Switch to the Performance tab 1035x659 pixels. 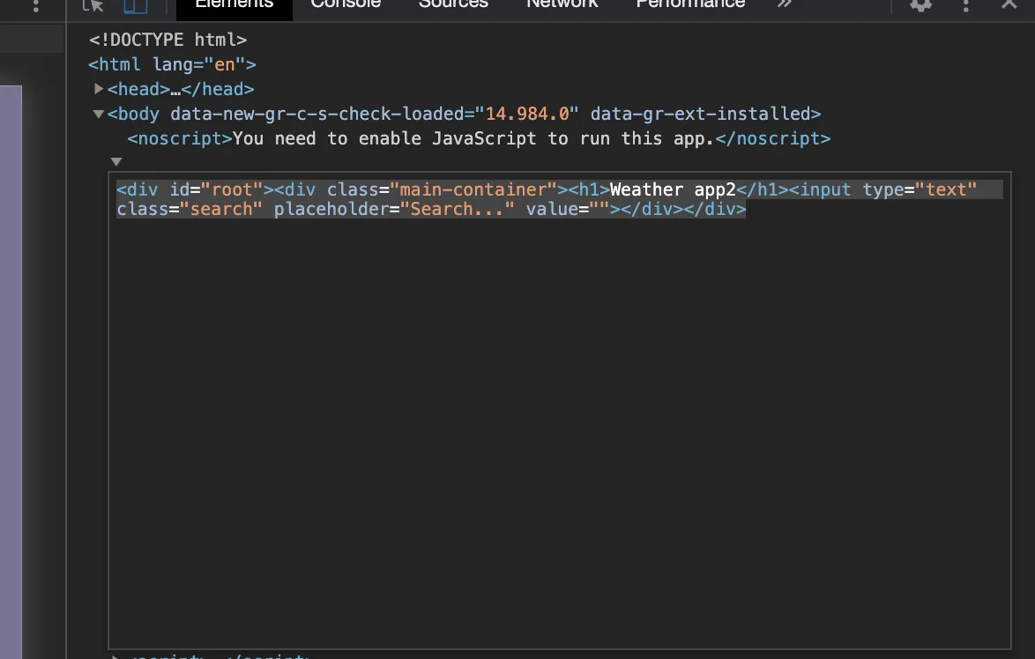(x=690, y=5)
